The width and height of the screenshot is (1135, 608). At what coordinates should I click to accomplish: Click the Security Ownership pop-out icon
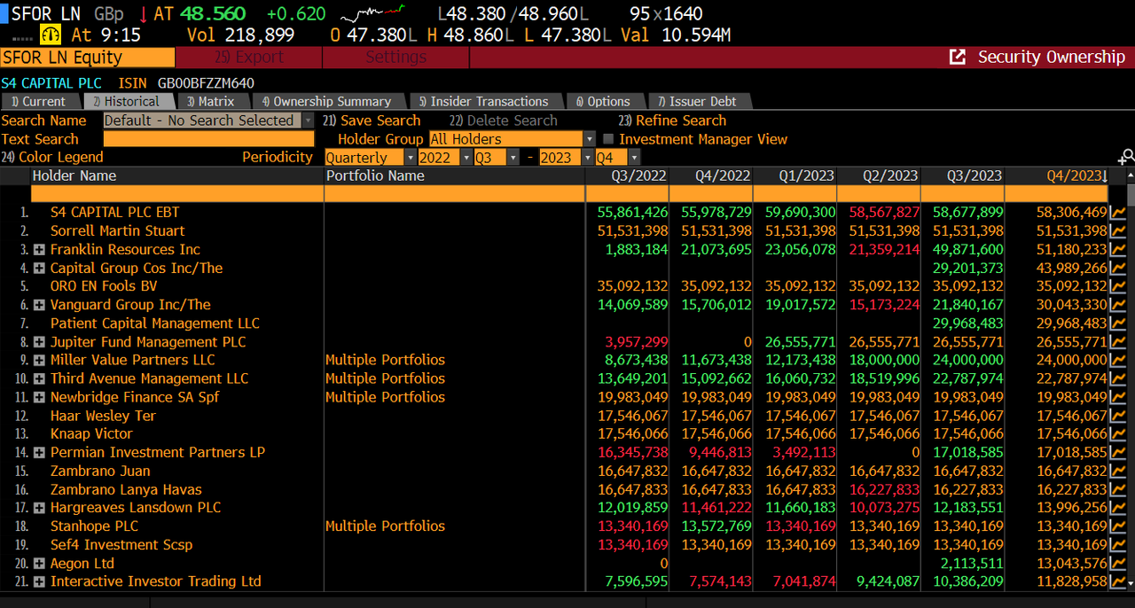click(x=958, y=57)
